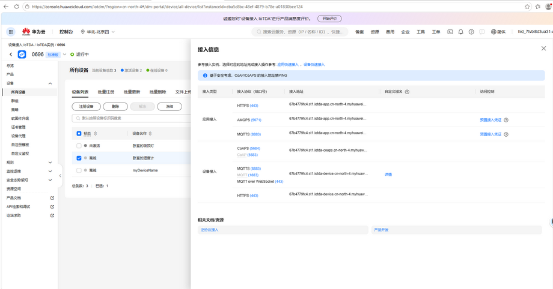
Task: Click 详情 link in MQTTS device row
Action: tap(388, 174)
